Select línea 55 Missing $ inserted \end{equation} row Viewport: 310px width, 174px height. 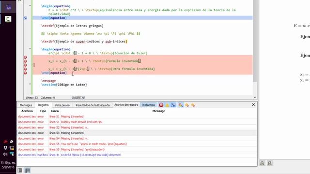point(137,149)
